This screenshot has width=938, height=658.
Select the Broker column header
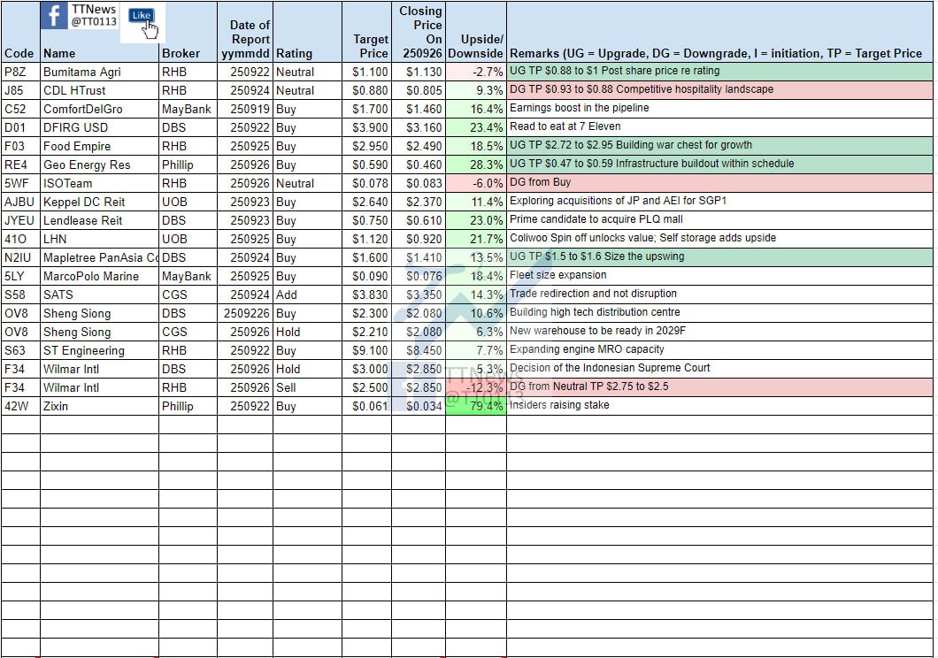coord(188,32)
